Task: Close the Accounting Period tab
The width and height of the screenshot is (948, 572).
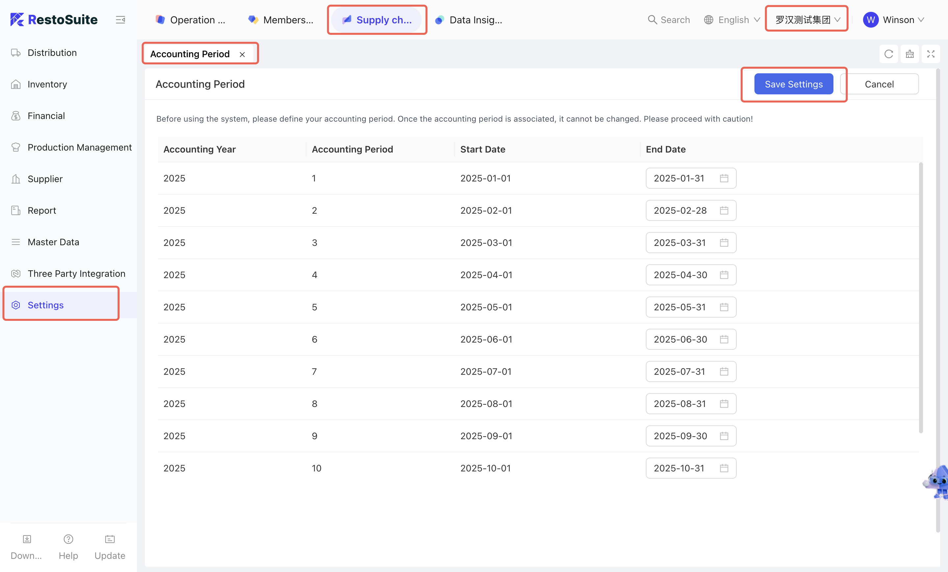Action: 242,55
